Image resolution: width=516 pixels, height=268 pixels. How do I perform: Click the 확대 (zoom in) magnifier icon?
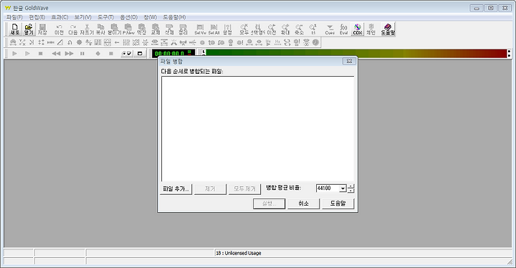pos(285,29)
